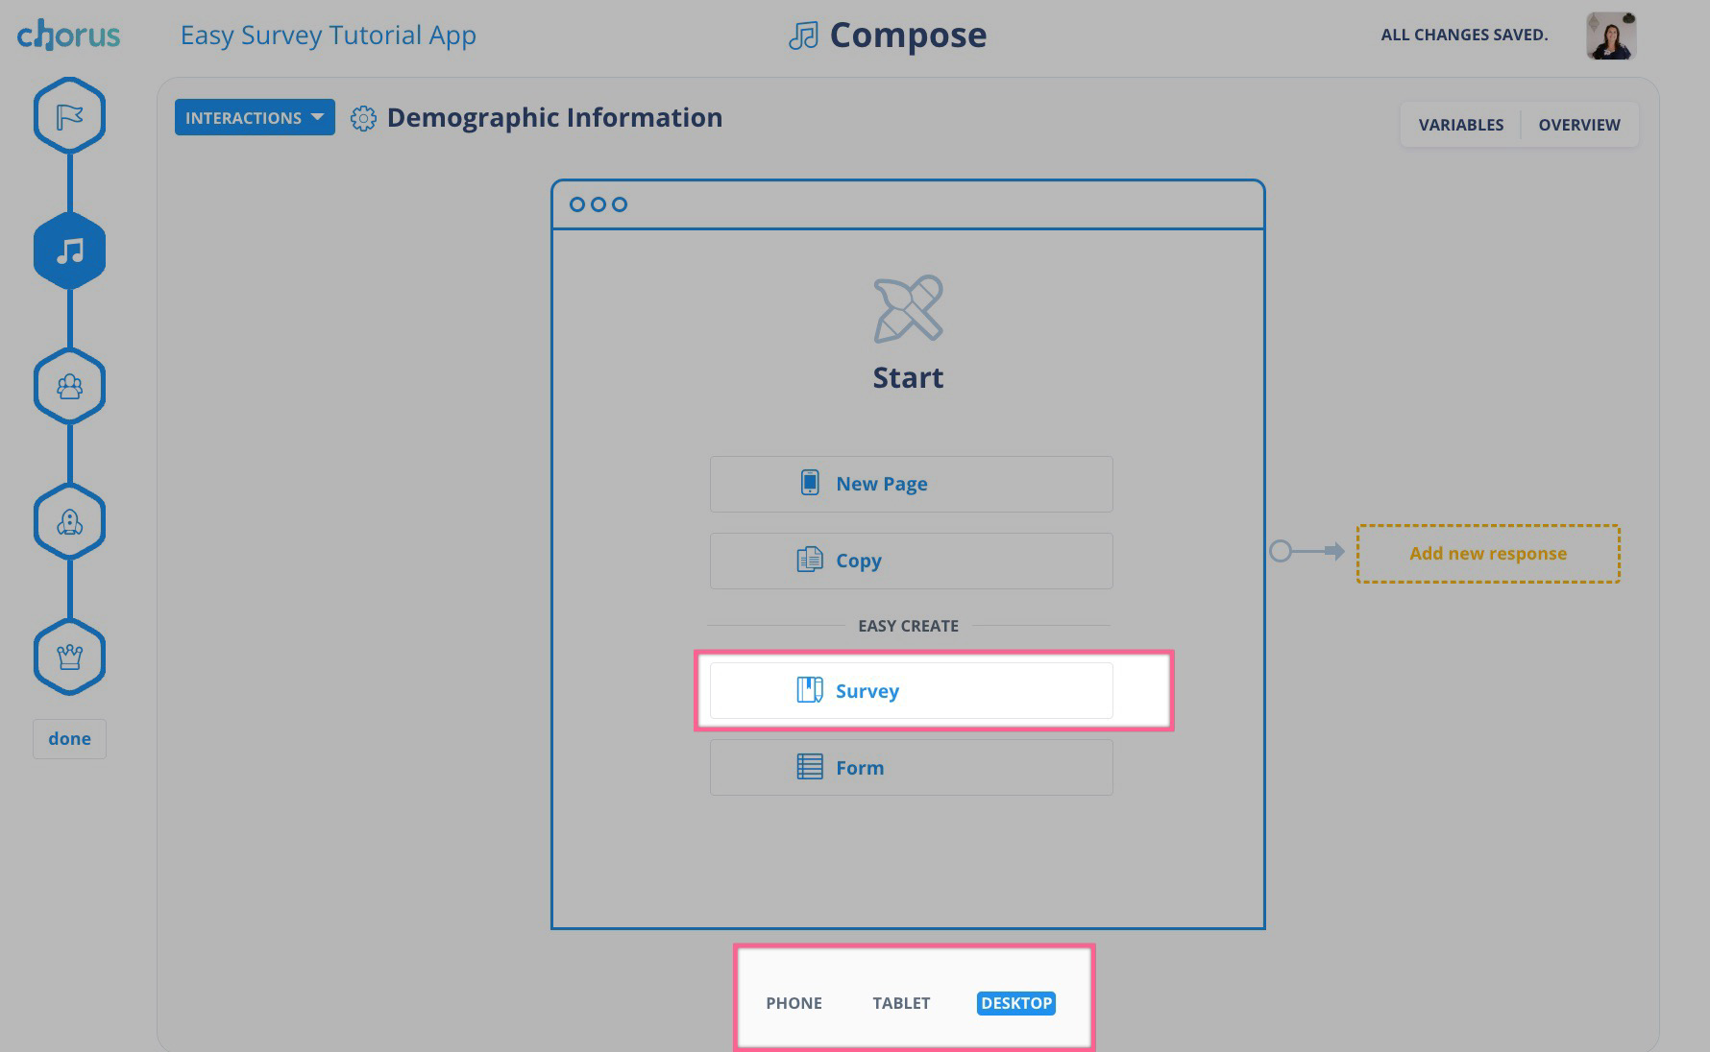Select the music note Compose step
This screenshot has height=1052, width=1710.
pyautogui.click(x=69, y=251)
